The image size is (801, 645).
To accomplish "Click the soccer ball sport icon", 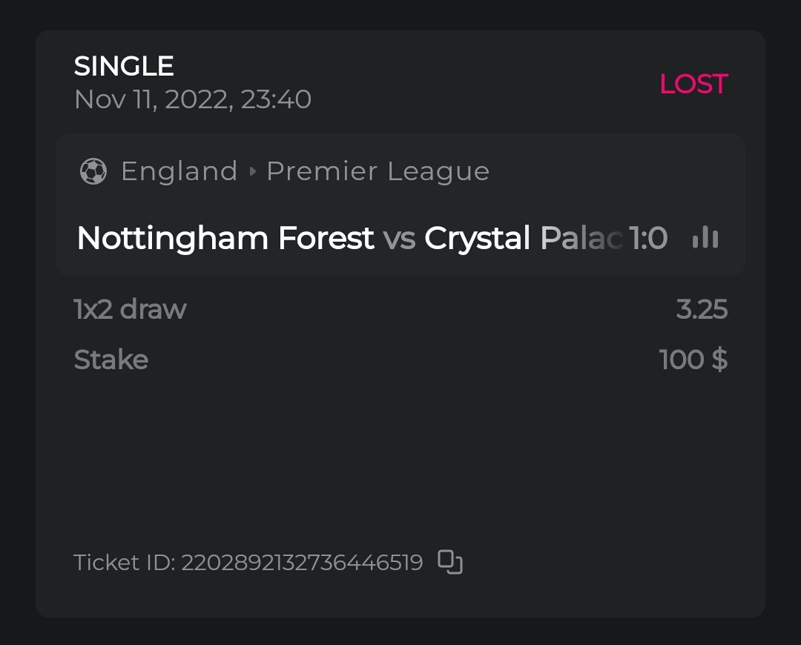I will (x=93, y=171).
